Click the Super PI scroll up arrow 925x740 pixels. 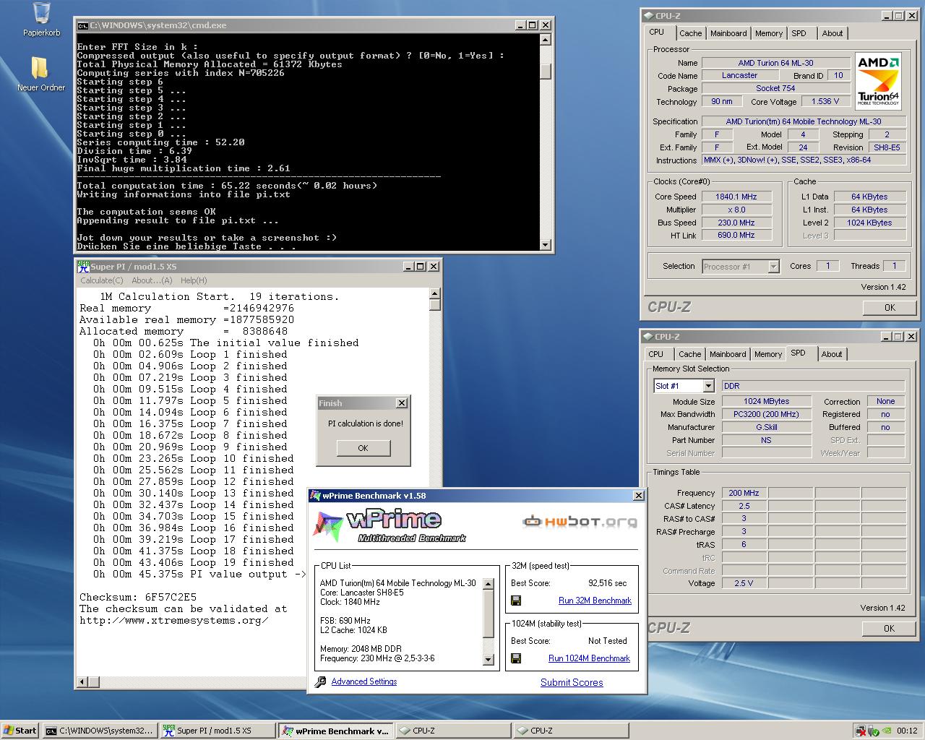434,293
